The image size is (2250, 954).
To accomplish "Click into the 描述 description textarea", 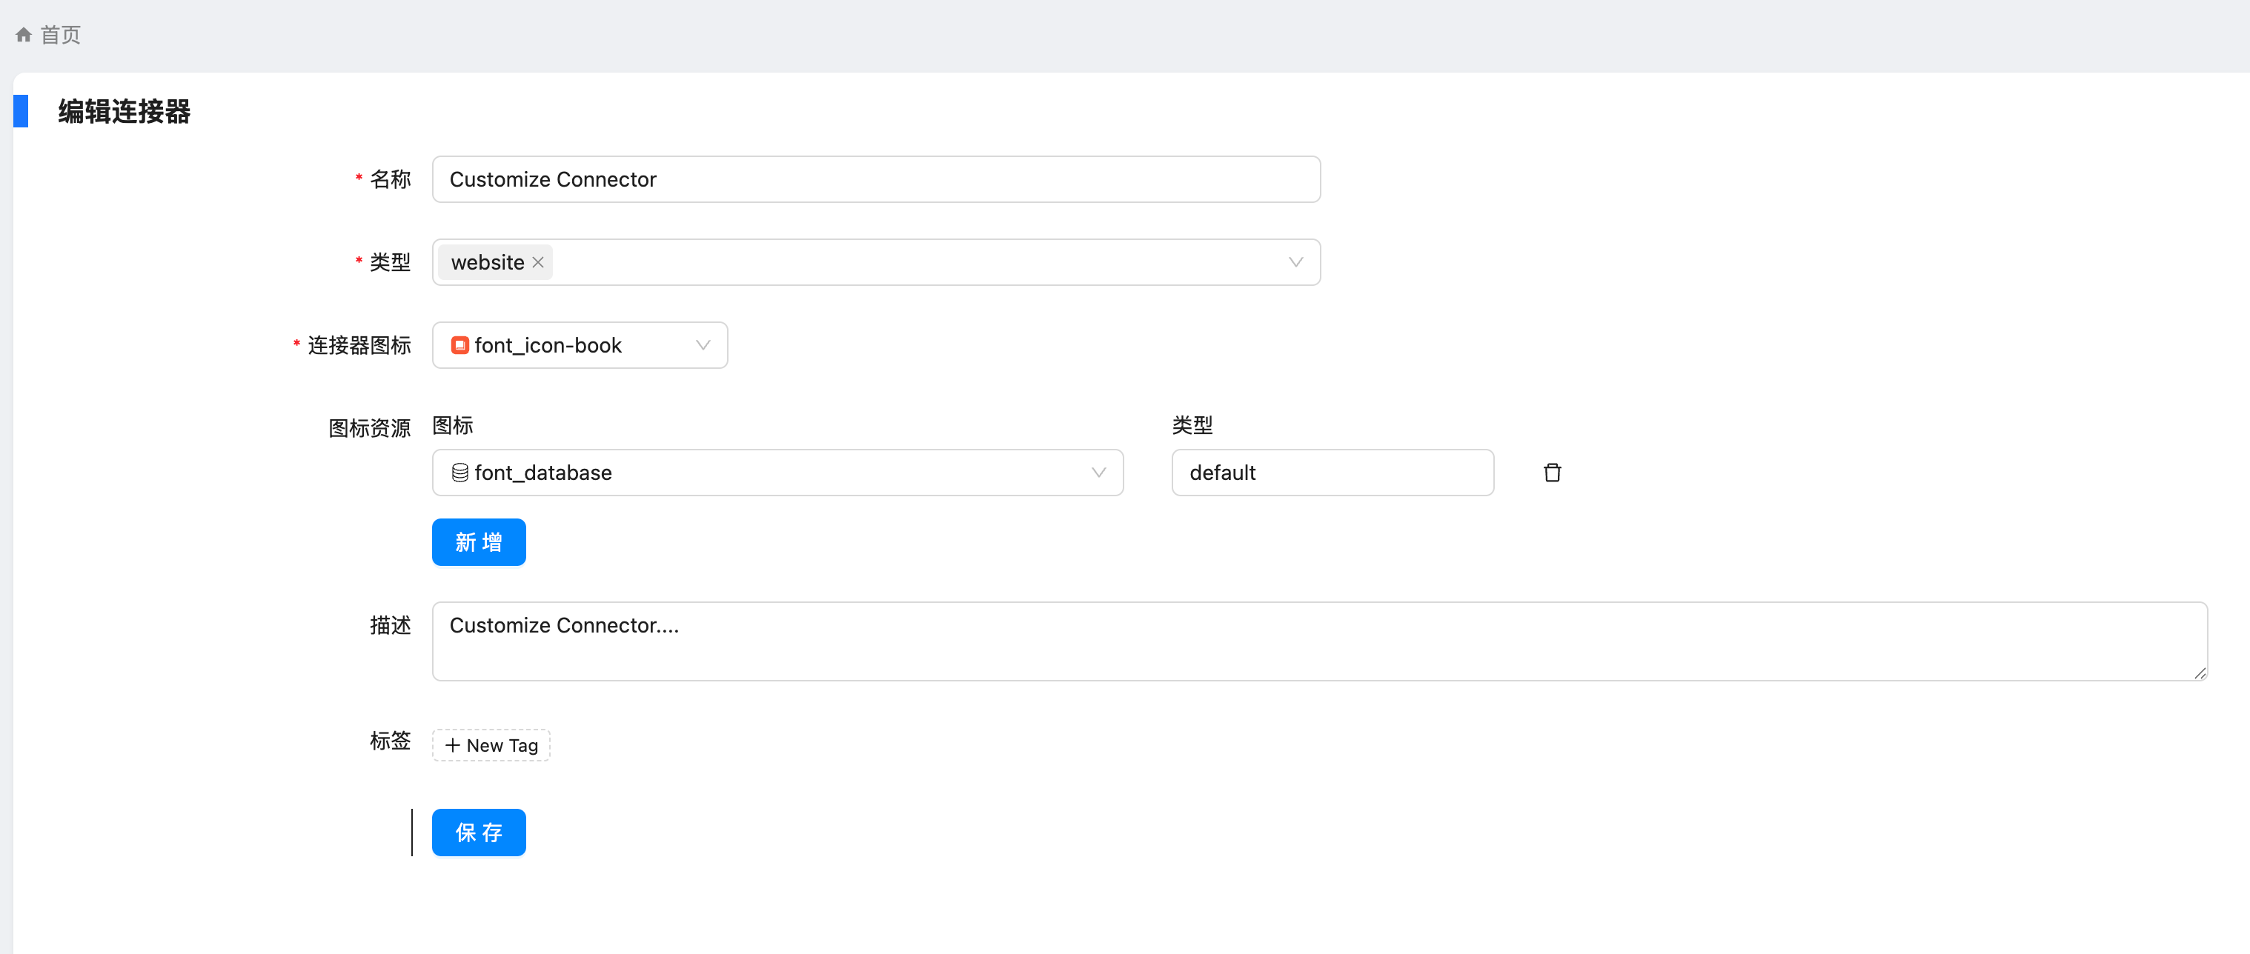I will 1319,641.
